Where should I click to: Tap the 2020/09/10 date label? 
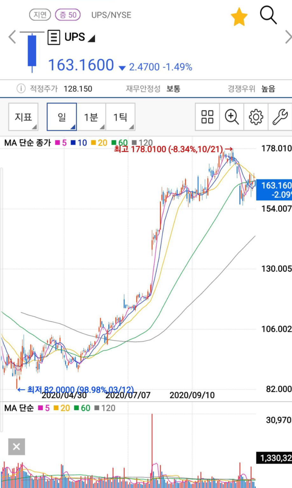(192, 395)
